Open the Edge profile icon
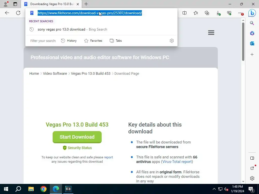The width and height of the screenshot is (259, 194). click(x=6, y=4)
